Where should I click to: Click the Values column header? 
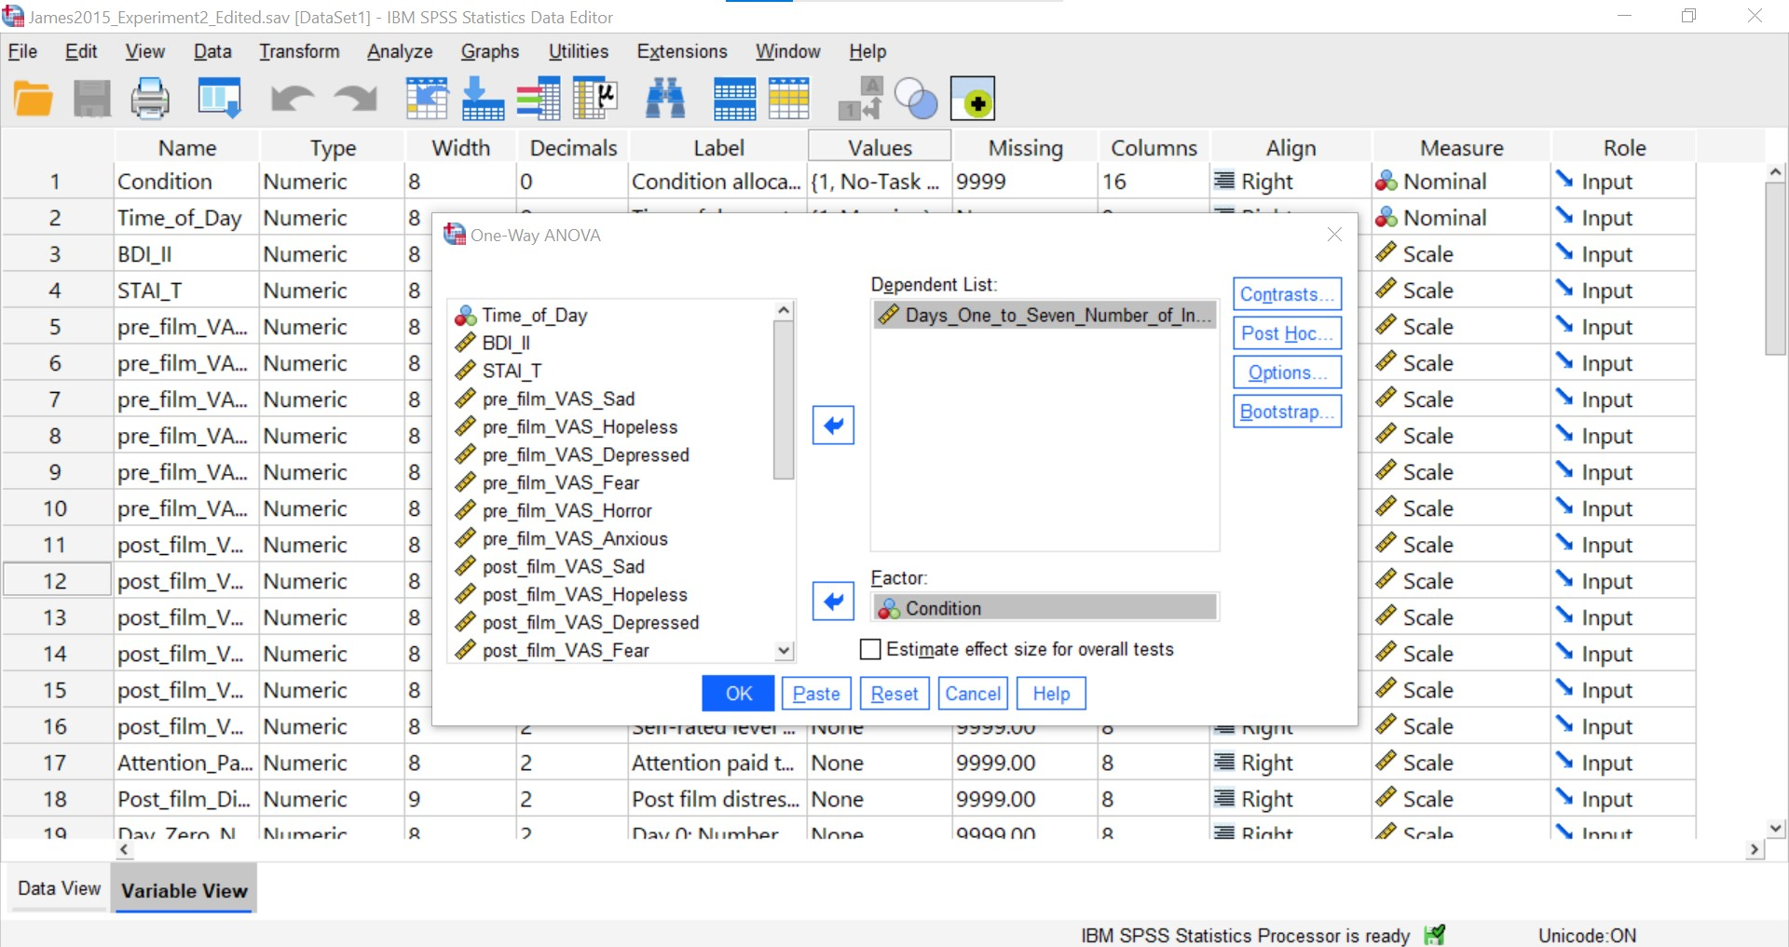880,147
